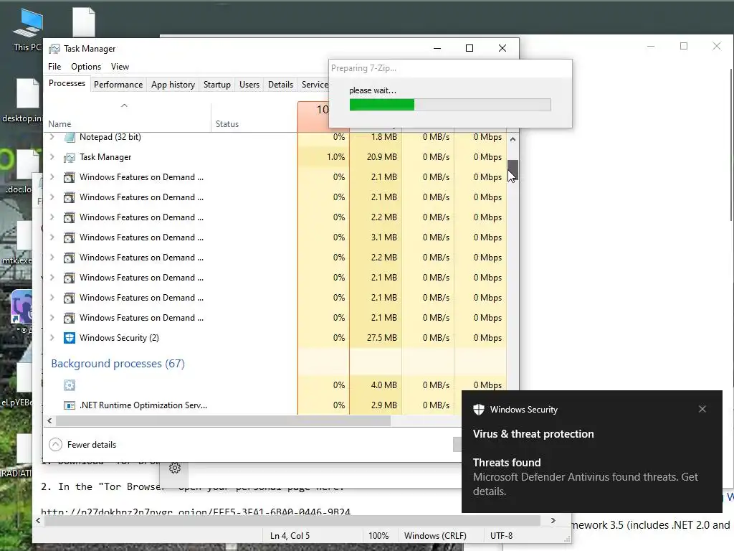This screenshot has height=551, width=734.
Task: Click the unnamed background process gear icon
Action: pos(70,385)
